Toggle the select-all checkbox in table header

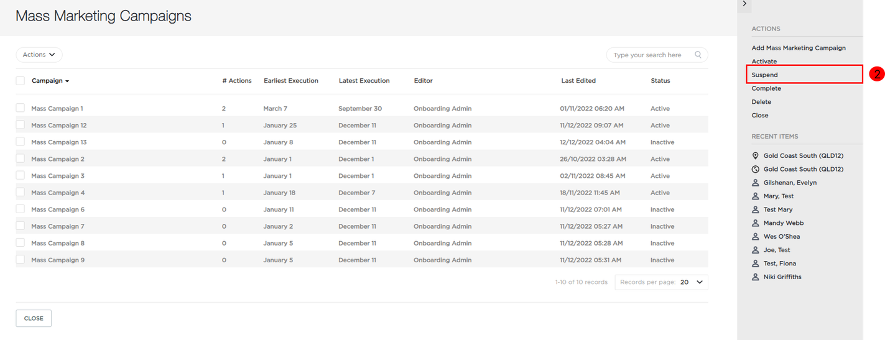(21, 81)
